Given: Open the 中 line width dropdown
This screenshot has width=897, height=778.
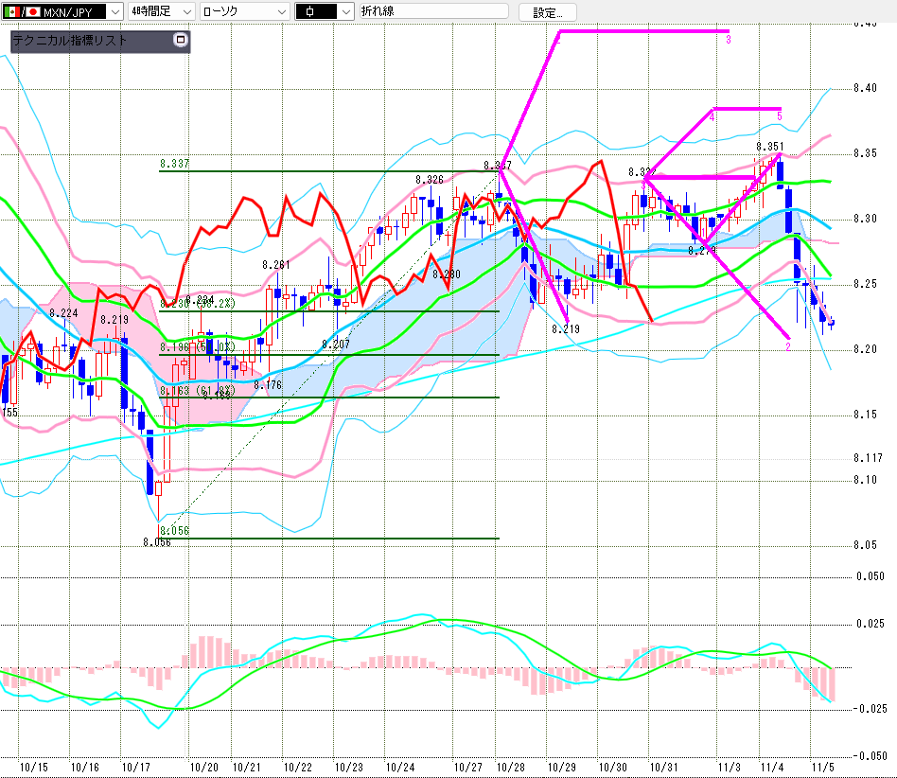Looking at the screenshot, I should pyautogui.click(x=345, y=11).
